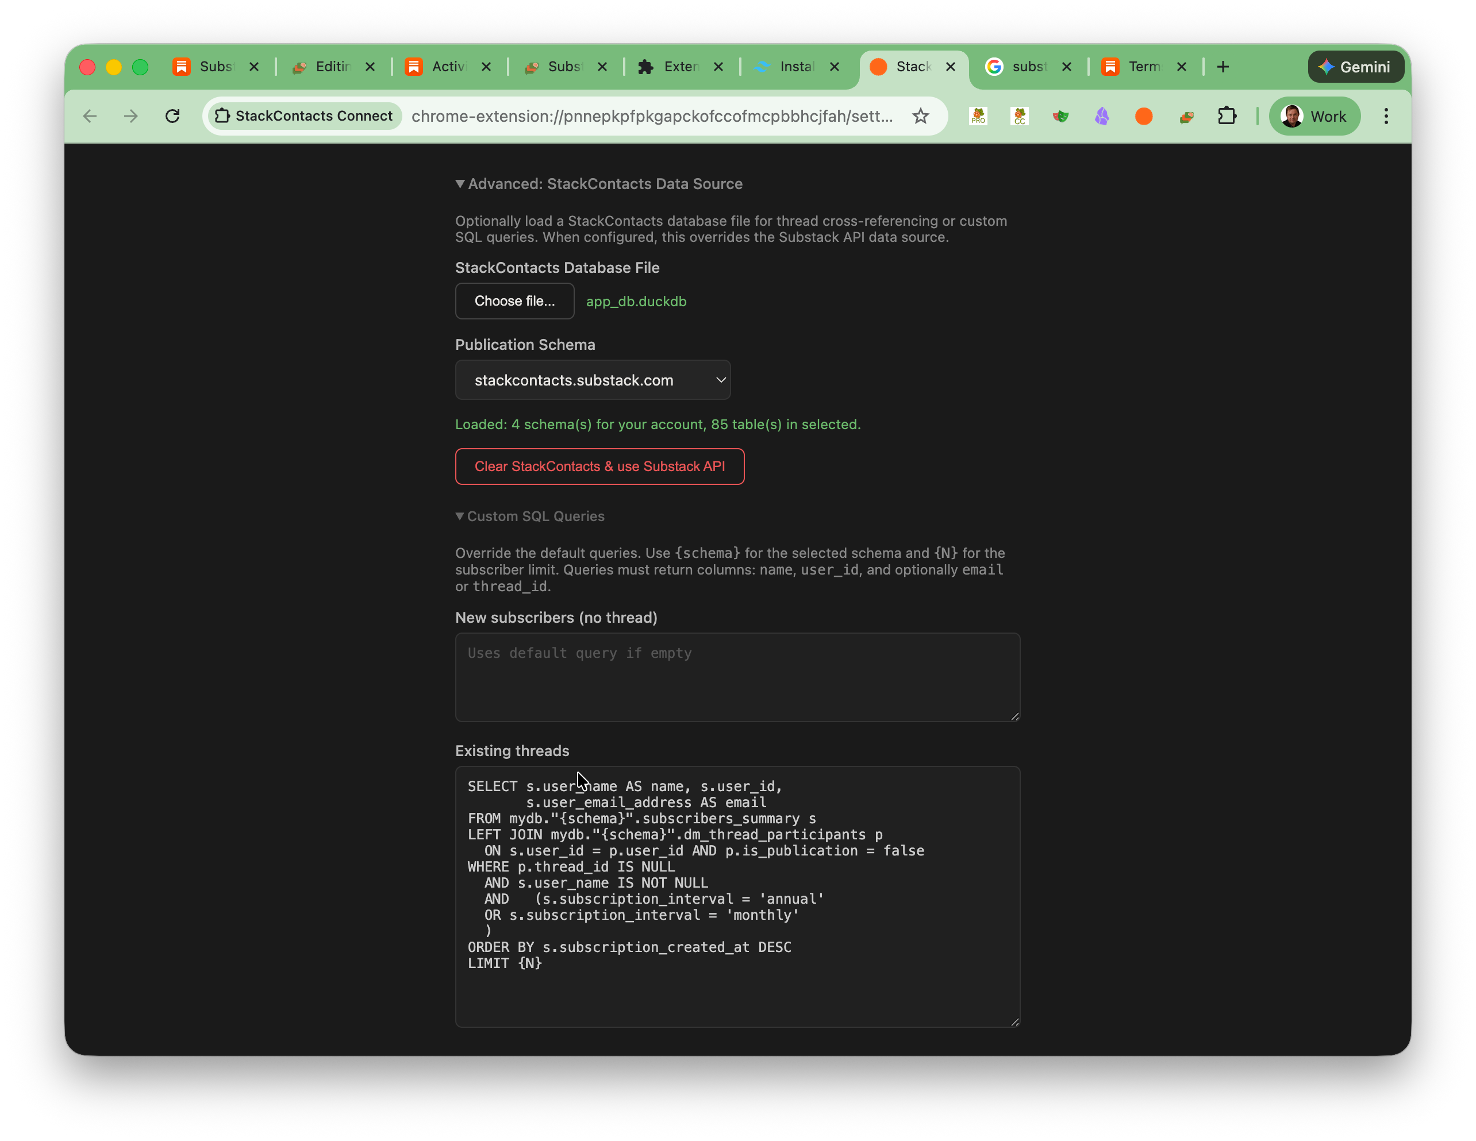The image size is (1476, 1141).
Task: Click the purple flame extension icon
Action: (x=1102, y=116)
